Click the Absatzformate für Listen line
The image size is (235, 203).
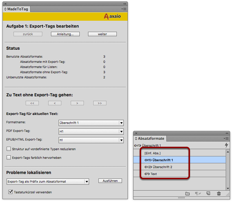pos(39,67)
